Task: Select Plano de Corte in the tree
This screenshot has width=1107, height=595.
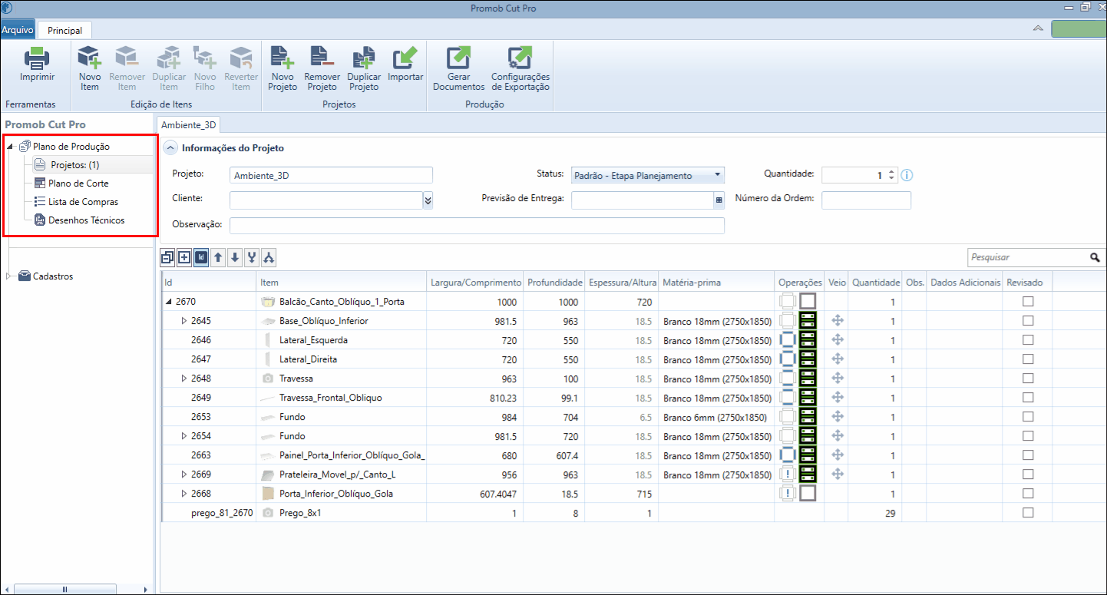Action: click(78, 183)
